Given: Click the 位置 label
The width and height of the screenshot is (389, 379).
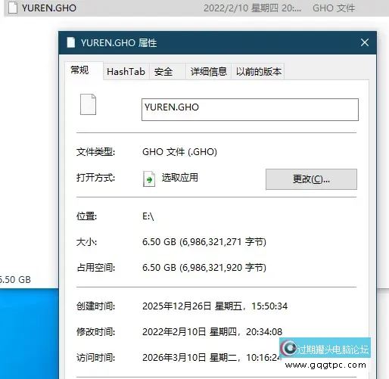Looking at the screenshot, I should pyautogui.click(x=86, y=216).
